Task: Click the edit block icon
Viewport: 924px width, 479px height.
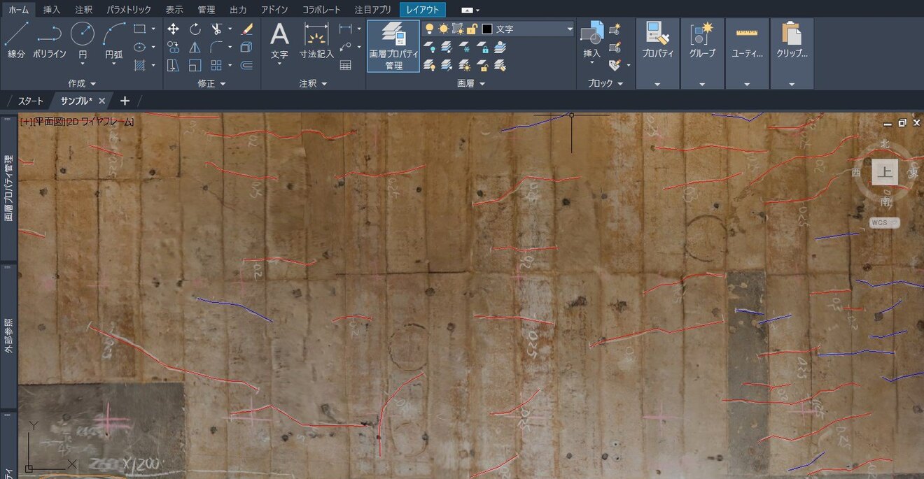Action: click(615, 48)
